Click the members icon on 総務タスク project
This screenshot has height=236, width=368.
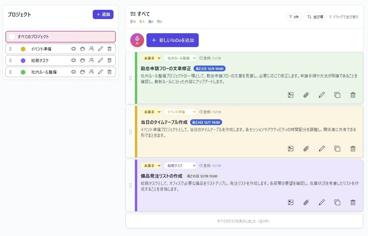click(92, 60)
